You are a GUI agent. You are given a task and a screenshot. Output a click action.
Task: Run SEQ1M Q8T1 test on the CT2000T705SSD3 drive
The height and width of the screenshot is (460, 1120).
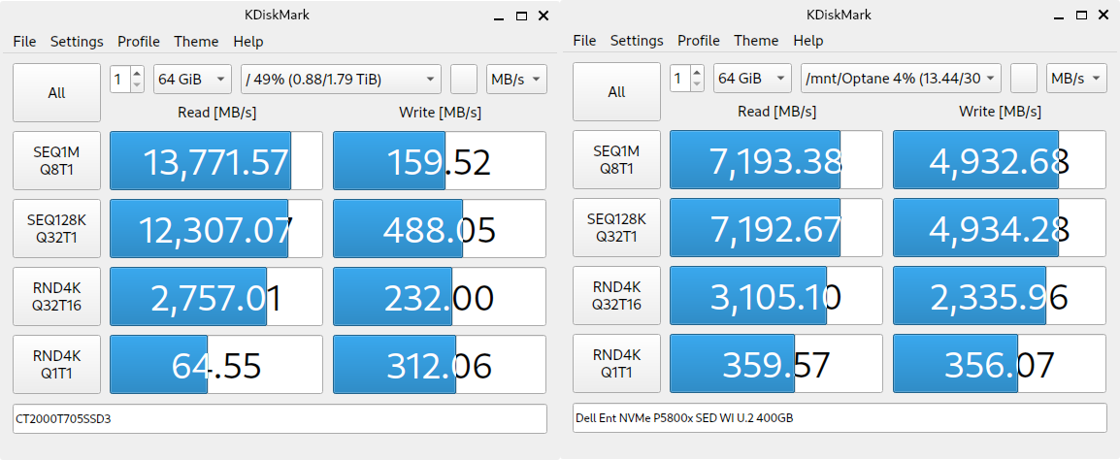[56, 161]
